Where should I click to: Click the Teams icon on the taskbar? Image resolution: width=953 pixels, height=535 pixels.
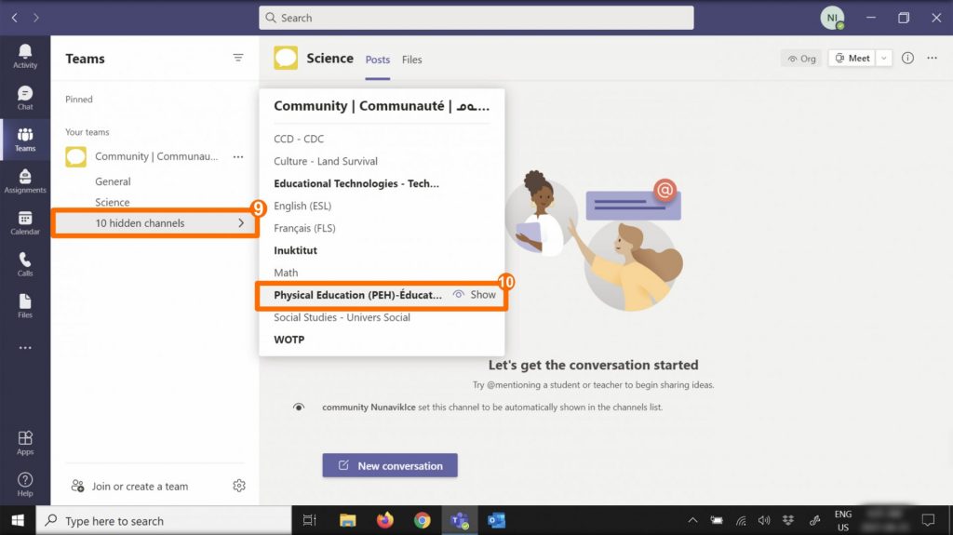point(460,520)
